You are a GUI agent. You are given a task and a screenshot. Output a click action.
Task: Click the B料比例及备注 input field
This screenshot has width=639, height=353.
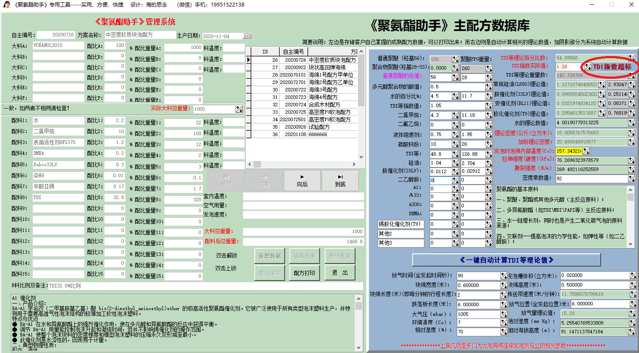(205, 286)
